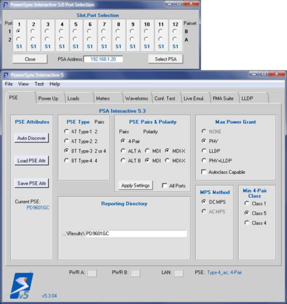This screenshot has width=287, height=304.
Task: Select slot 8 port 1 radio button
Action: (118, 31)
